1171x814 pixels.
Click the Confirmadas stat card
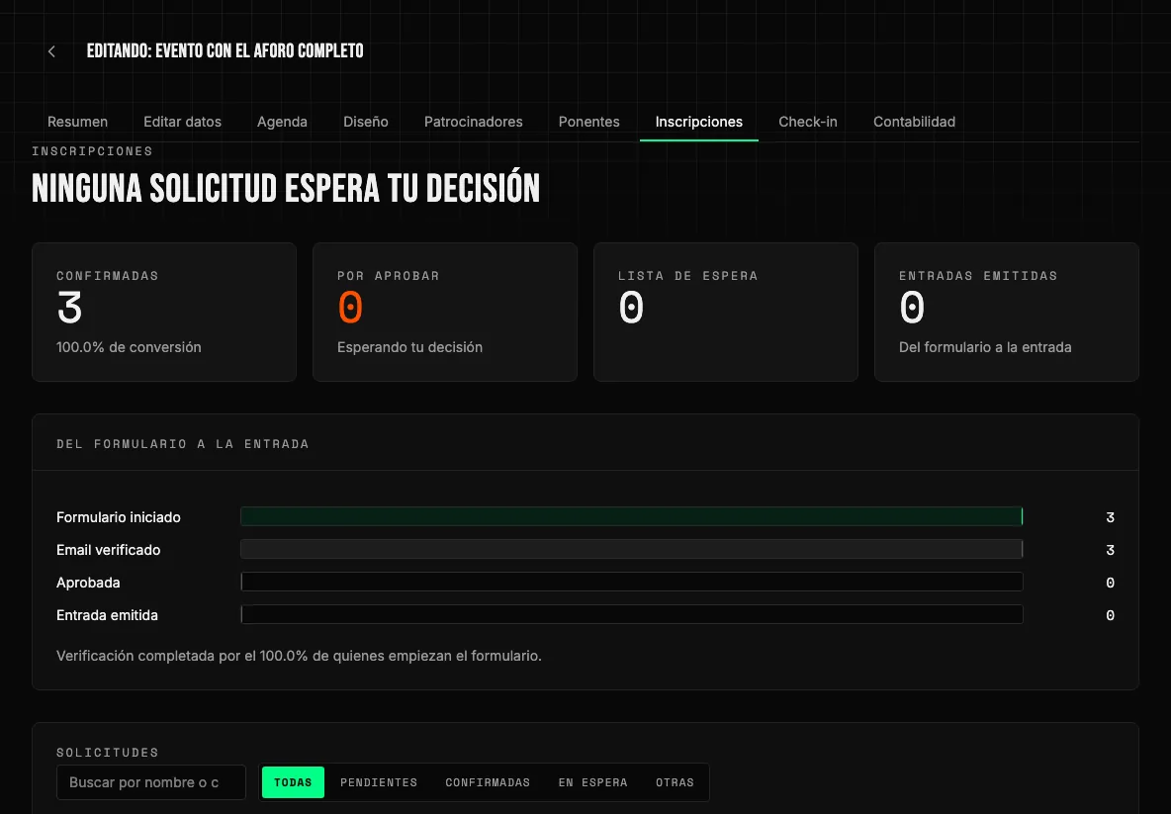[x=164, y=313]
